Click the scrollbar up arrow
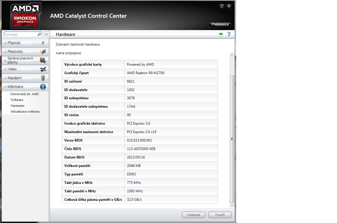The width and height of the screenshot is (337, 223). pos(232,55)
